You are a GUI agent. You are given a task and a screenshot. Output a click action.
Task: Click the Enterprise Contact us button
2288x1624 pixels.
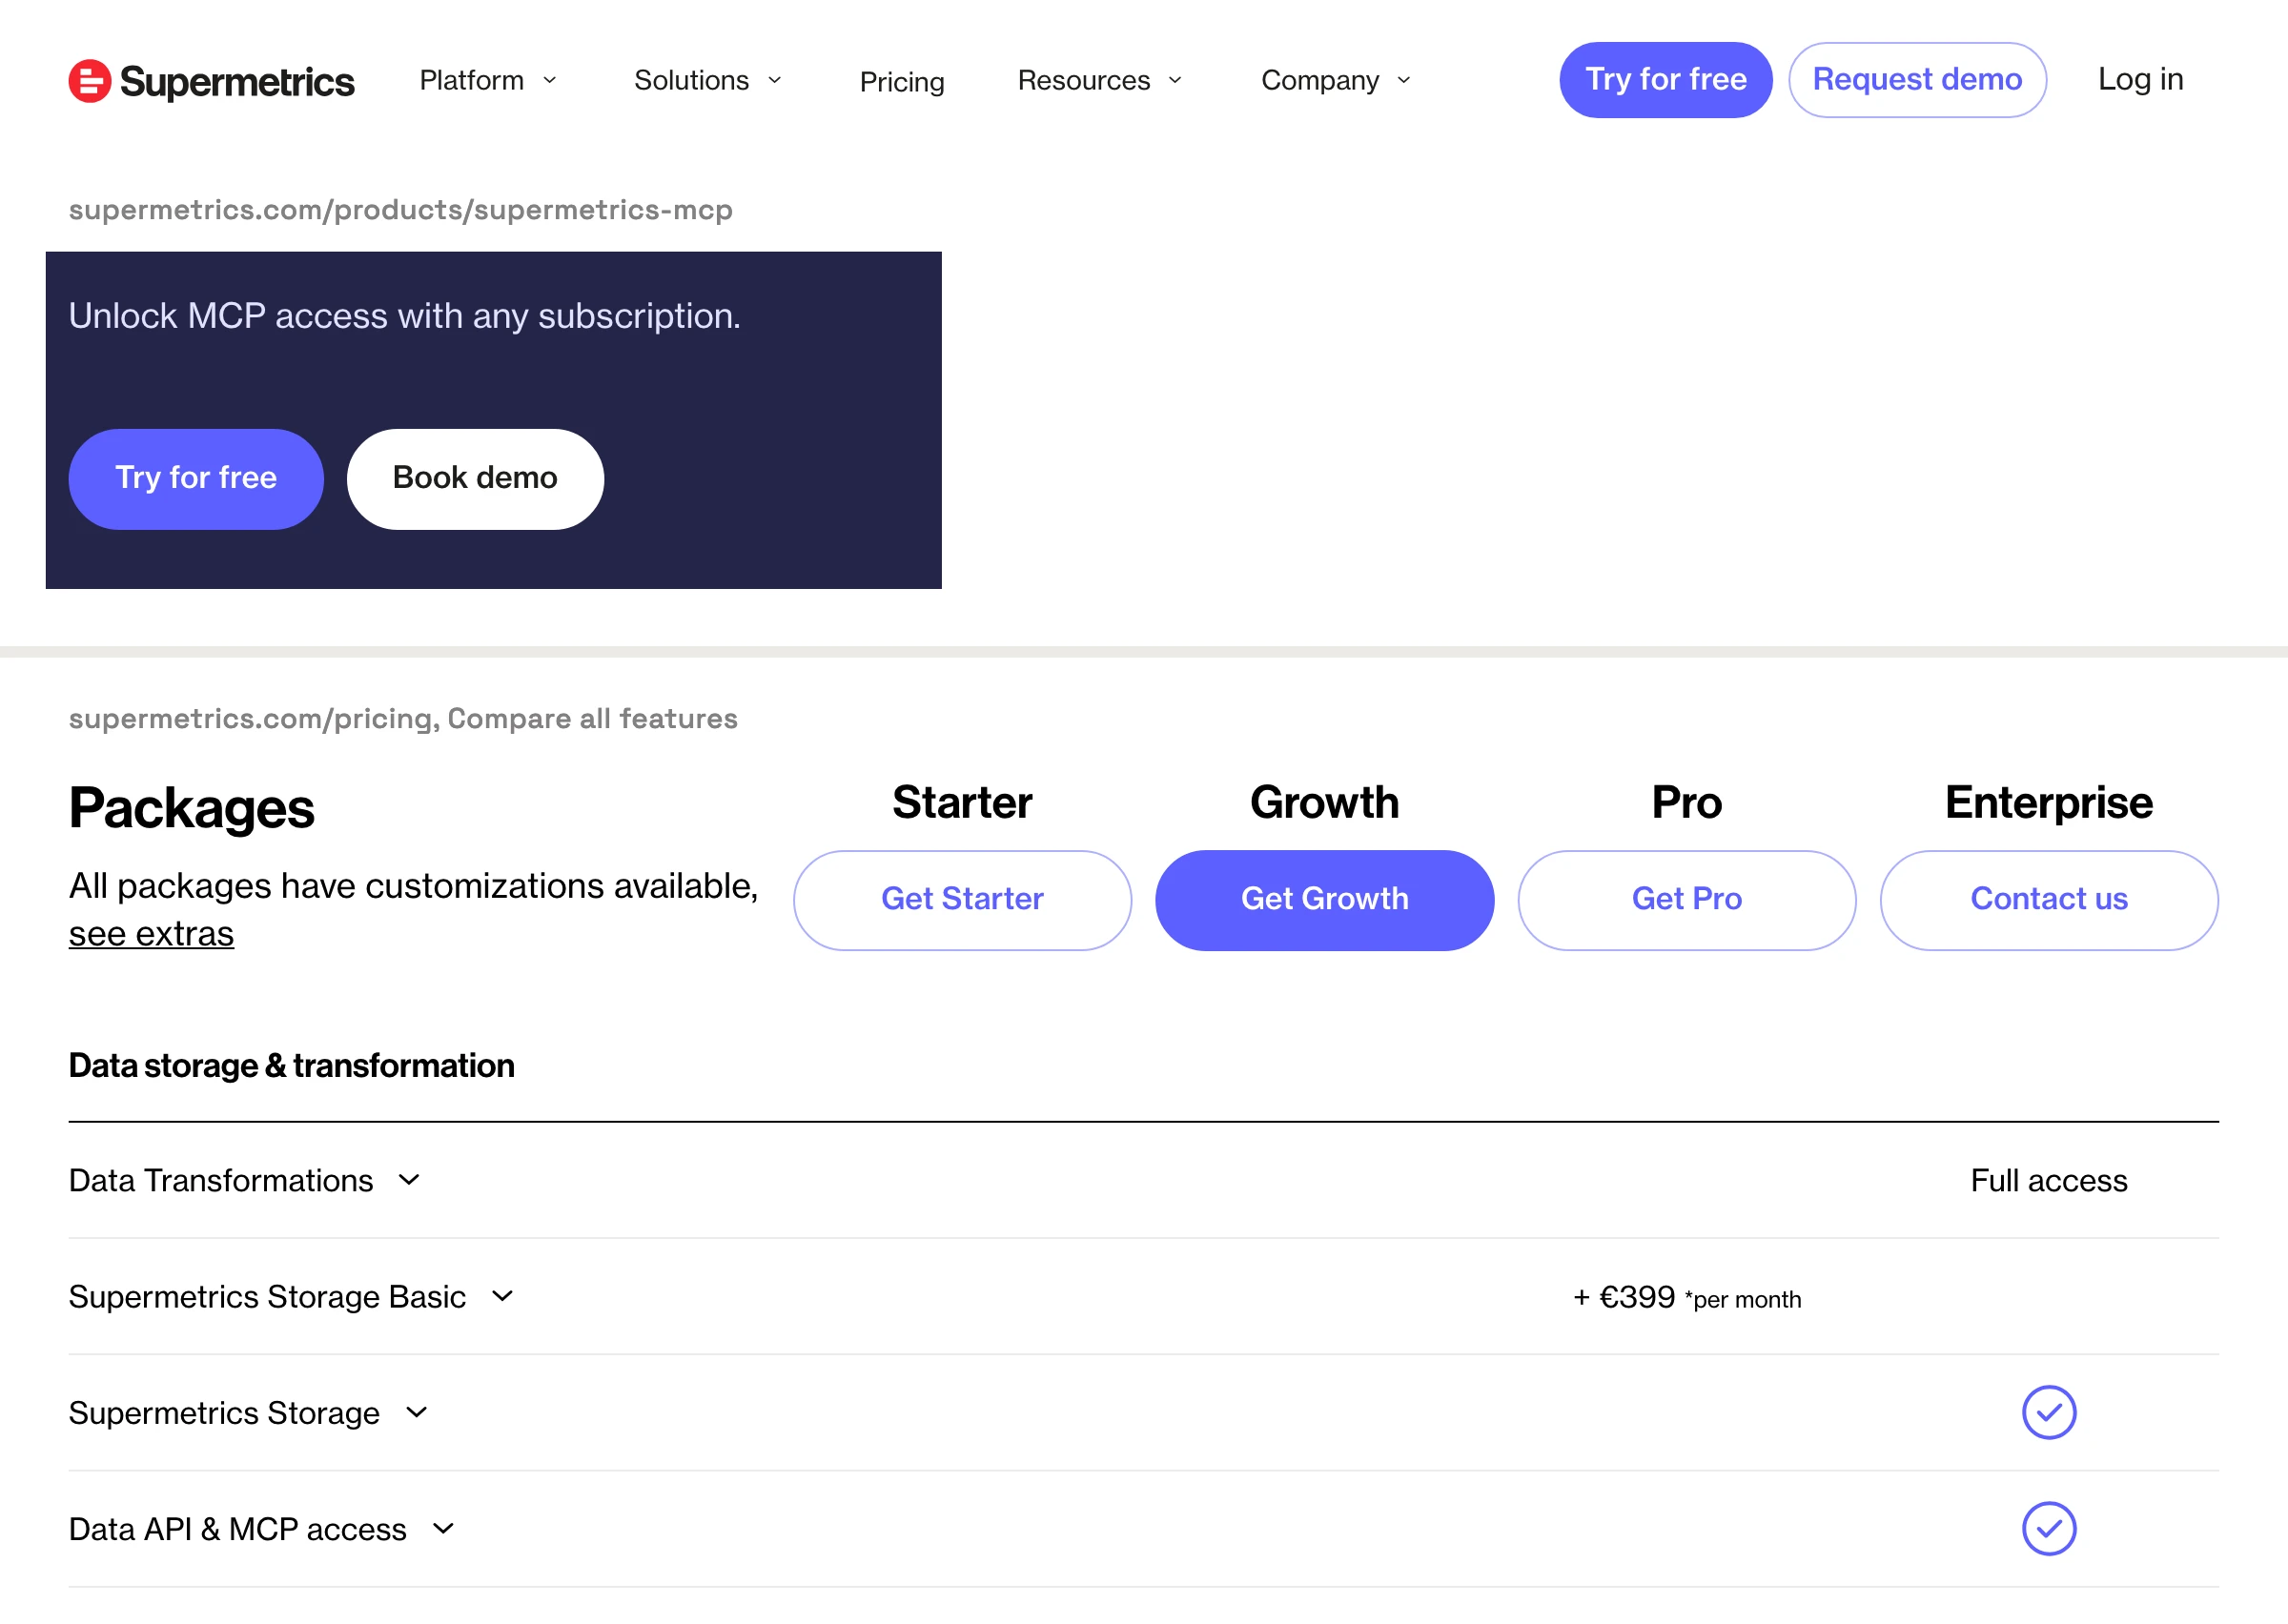pyautogui.click(x=2049, y=900)
